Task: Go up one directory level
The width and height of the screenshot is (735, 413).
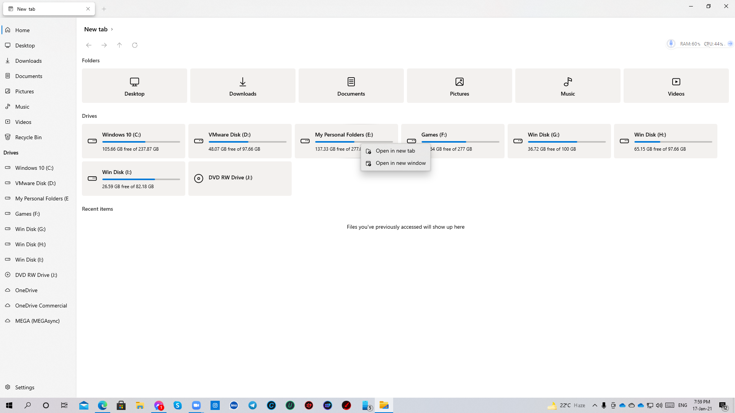Action: pyautogui.click(x=119, y=45)
